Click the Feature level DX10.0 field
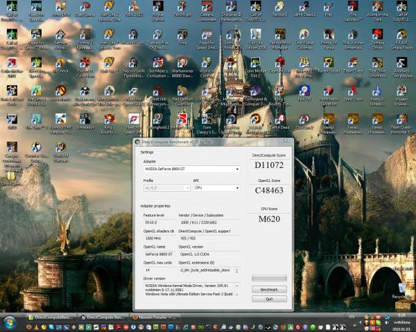Viewport: 416px width, 332px height. tap(159, 223)
